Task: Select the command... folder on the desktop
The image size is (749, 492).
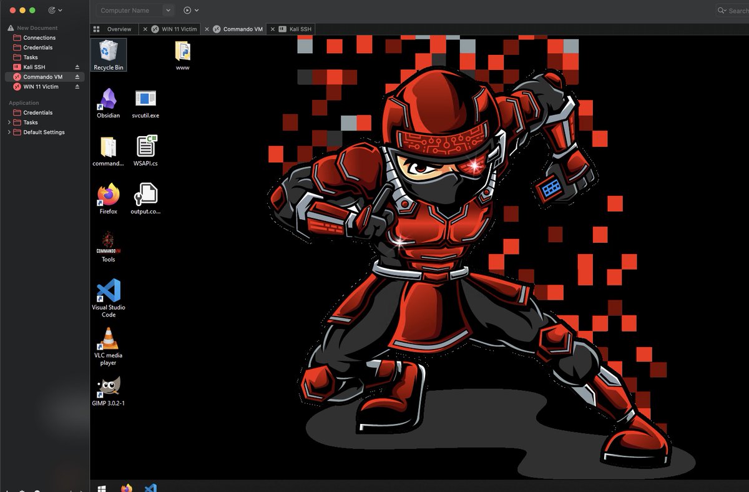Action: [x=109, y=151]
